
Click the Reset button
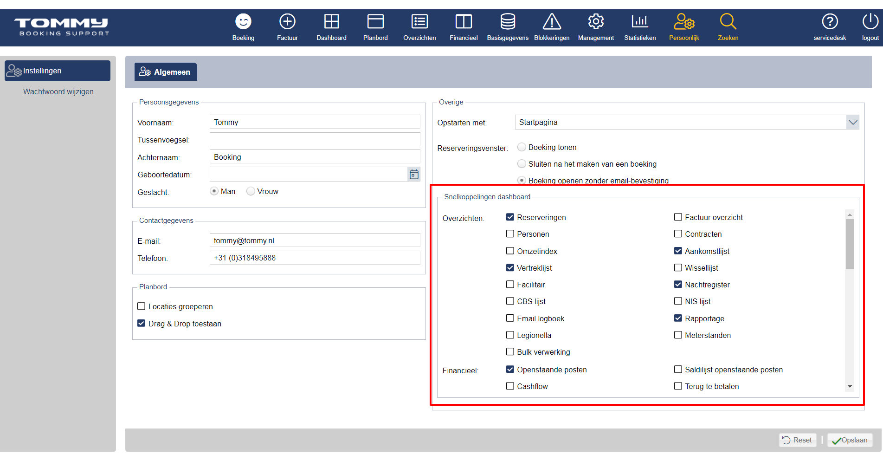tap(798, 440)
